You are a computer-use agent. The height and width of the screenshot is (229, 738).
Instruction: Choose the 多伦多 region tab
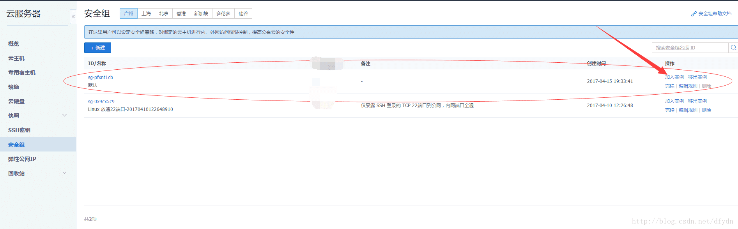point(223,14)
